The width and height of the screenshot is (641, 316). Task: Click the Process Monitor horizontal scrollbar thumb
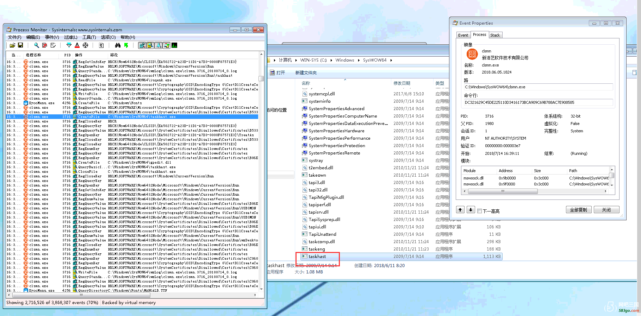[x=81, y=295]
